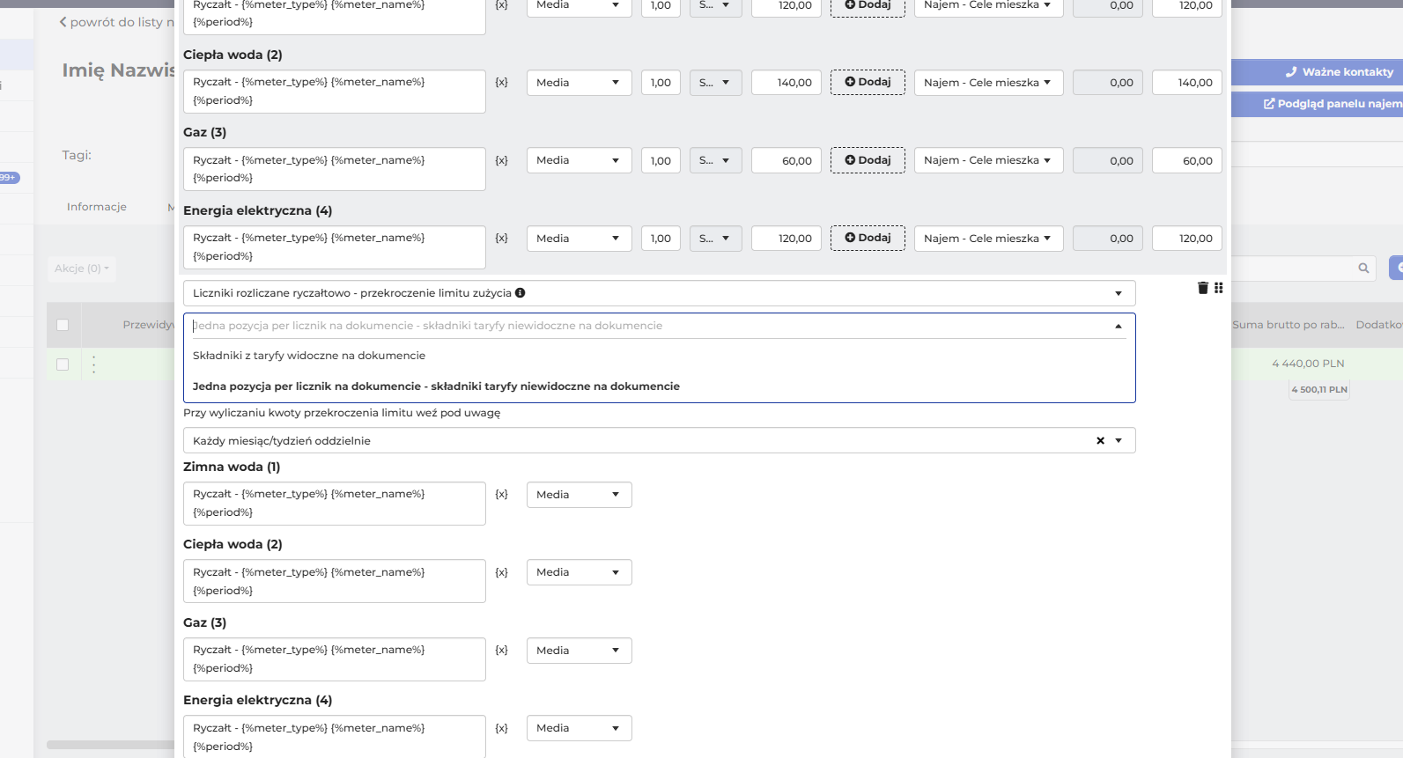The width and height of the screenshot is (1403, 758).
Task: Expand 'Liczniki rozliczane ryczałtowo' dropdown
Action: click(x=660, y=293)
